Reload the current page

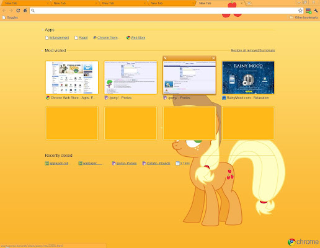click(x=18, y=11)
